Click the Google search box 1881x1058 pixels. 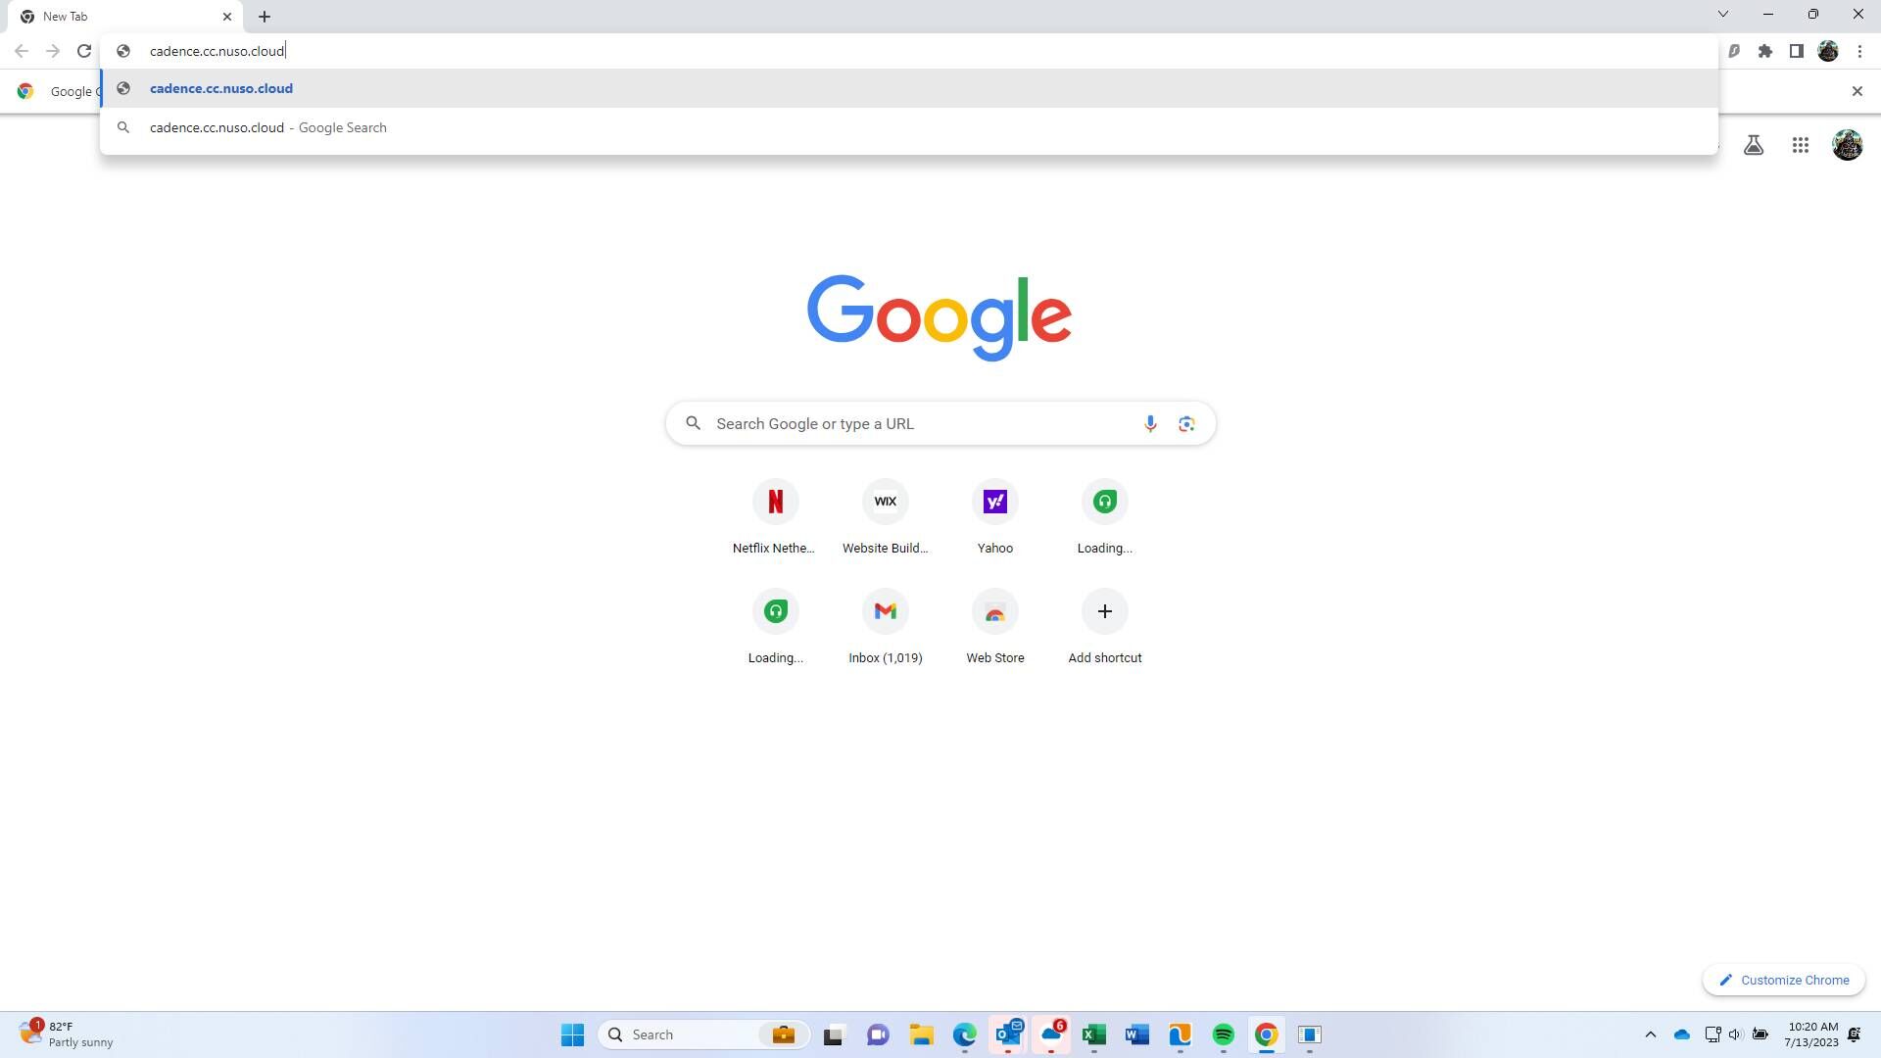[940, 423]
